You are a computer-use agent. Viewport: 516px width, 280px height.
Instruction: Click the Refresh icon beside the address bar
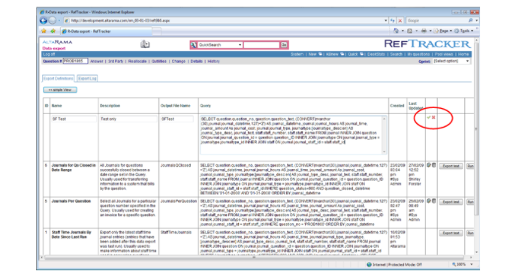click(393, 20)
